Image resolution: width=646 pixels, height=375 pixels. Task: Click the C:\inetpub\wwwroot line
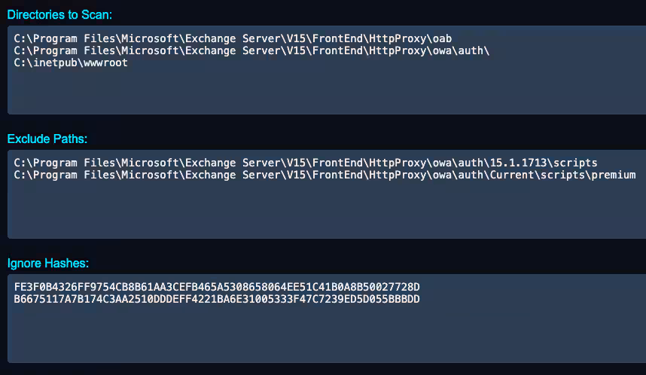tap(71, 63)
